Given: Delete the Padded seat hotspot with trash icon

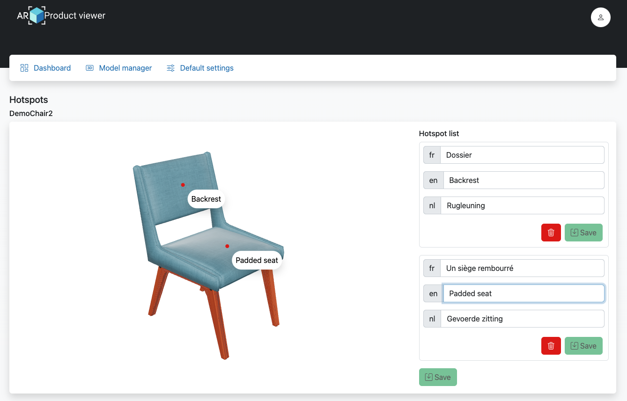Looking at the screenshot, I should (x=551, y=346).
